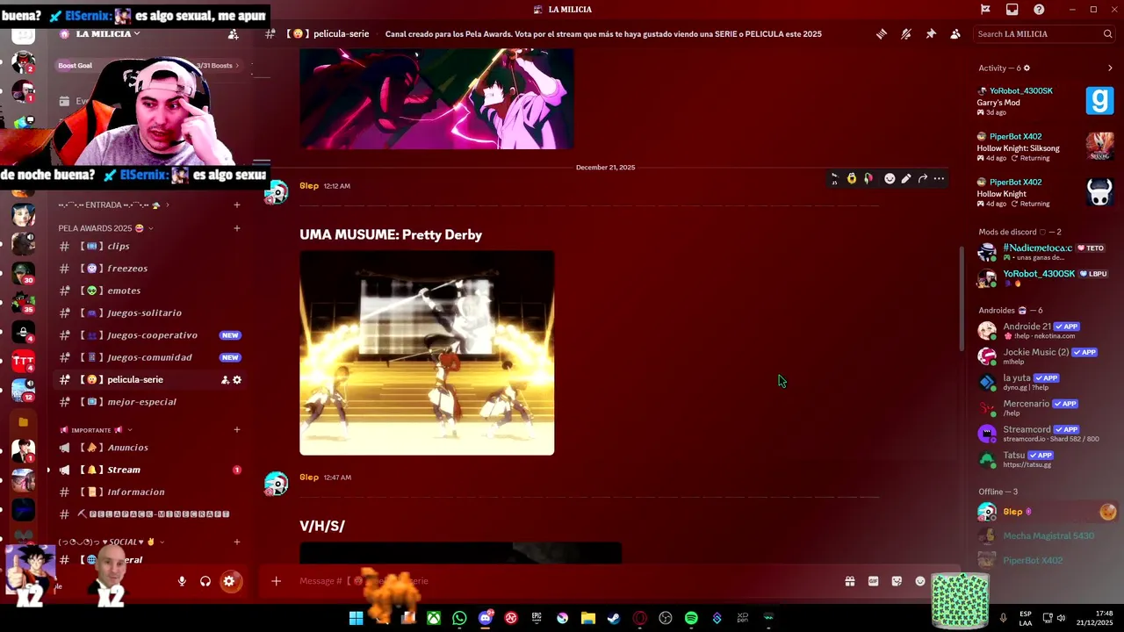Expand Activity panel chevron arrow
Viewport: 1124px width, 632px height.
click(1110, 68)
